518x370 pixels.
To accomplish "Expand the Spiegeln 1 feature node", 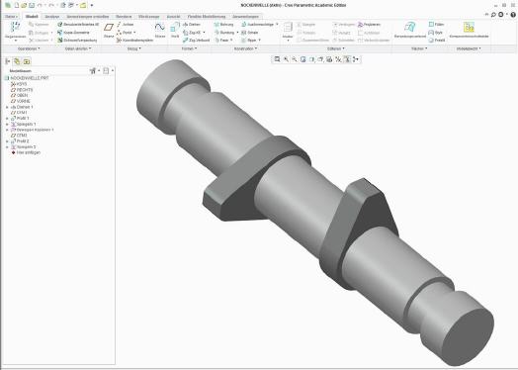I will 7,125.
